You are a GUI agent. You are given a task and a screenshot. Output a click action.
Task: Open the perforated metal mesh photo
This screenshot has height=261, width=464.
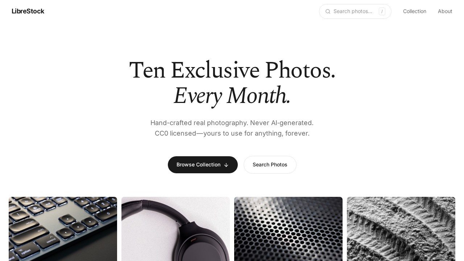(x=288, y=229)
